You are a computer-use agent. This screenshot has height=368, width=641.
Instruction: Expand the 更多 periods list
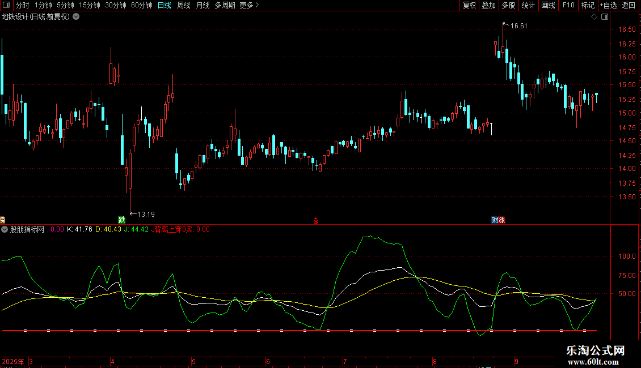coord(249,5)
